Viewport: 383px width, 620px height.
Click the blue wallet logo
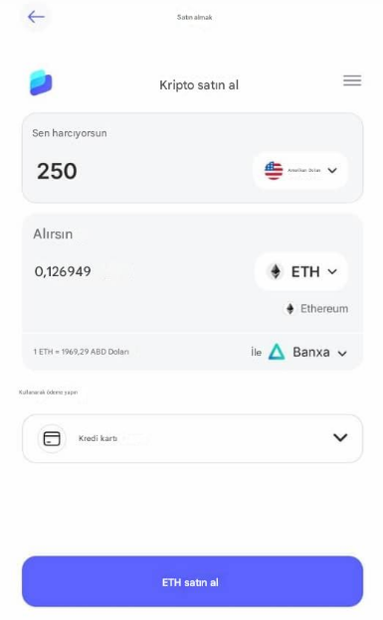pyautogui.click(x=41, y=82)
